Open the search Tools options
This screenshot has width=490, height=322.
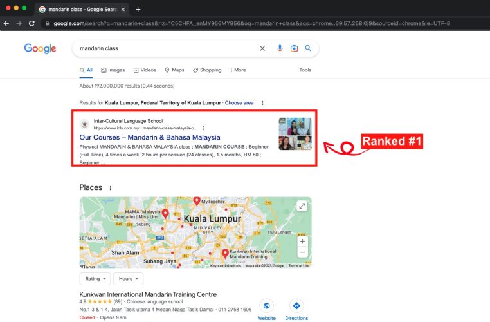(x=305, y=70)
